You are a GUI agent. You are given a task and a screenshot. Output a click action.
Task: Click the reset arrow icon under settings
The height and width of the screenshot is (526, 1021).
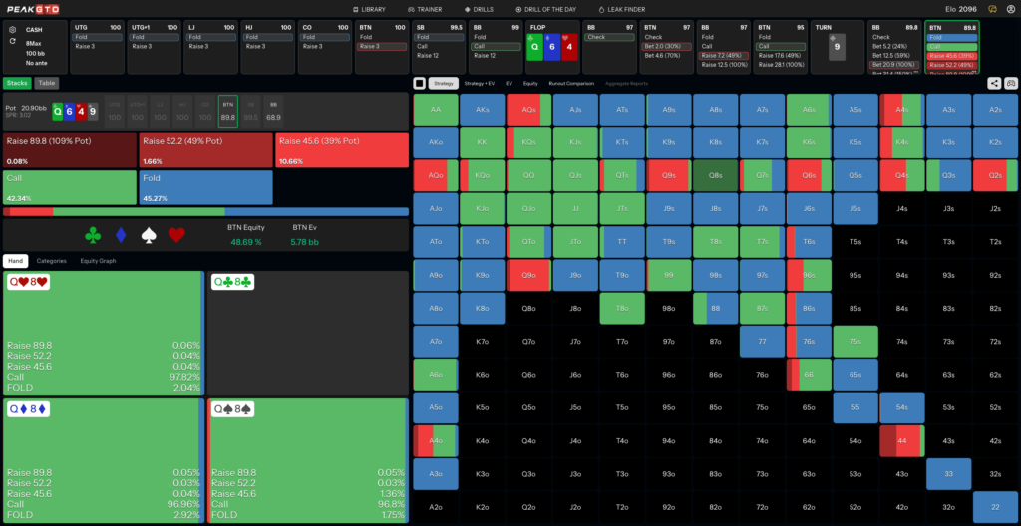[12, 41]
